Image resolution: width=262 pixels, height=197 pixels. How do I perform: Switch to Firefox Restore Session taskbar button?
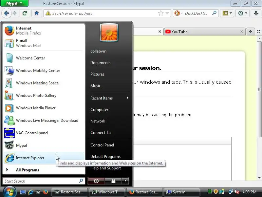pos(144,192)
